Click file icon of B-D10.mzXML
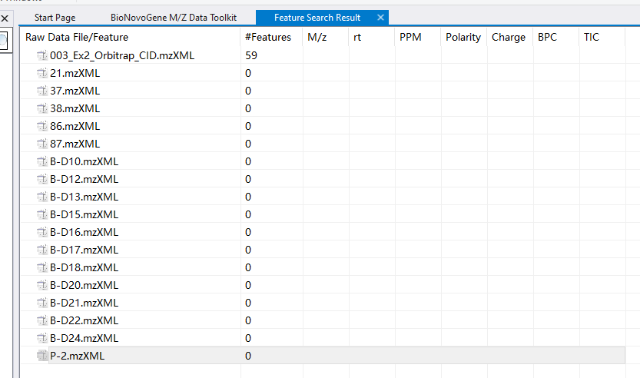 click(x=42, y=161)
